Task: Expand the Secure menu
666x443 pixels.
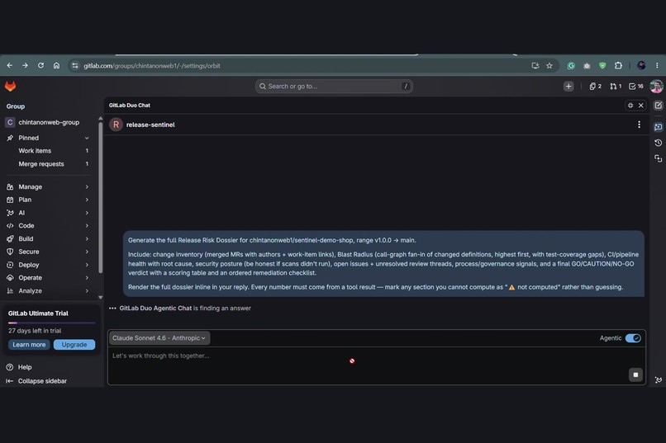Action: tap(48, 252)
